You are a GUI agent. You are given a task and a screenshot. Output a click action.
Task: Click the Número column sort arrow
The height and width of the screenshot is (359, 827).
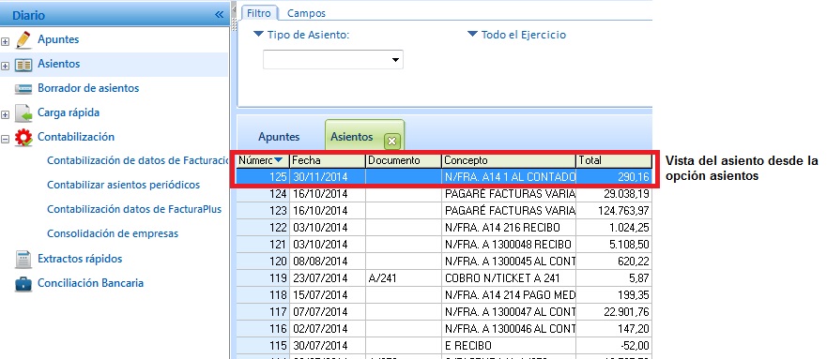tap(279, 160)
